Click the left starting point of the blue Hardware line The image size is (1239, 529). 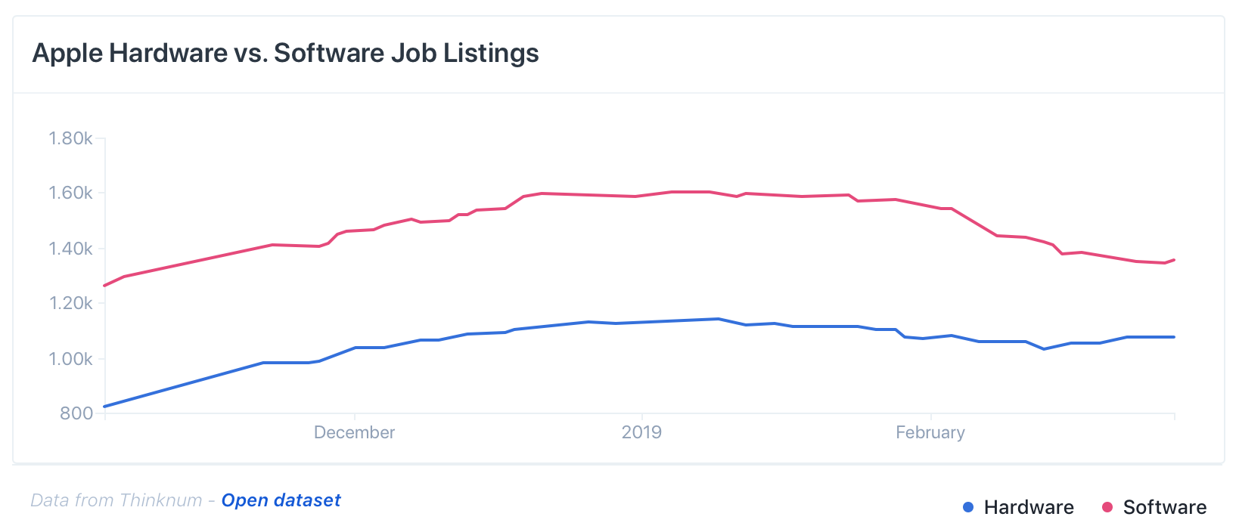[105, 407]
